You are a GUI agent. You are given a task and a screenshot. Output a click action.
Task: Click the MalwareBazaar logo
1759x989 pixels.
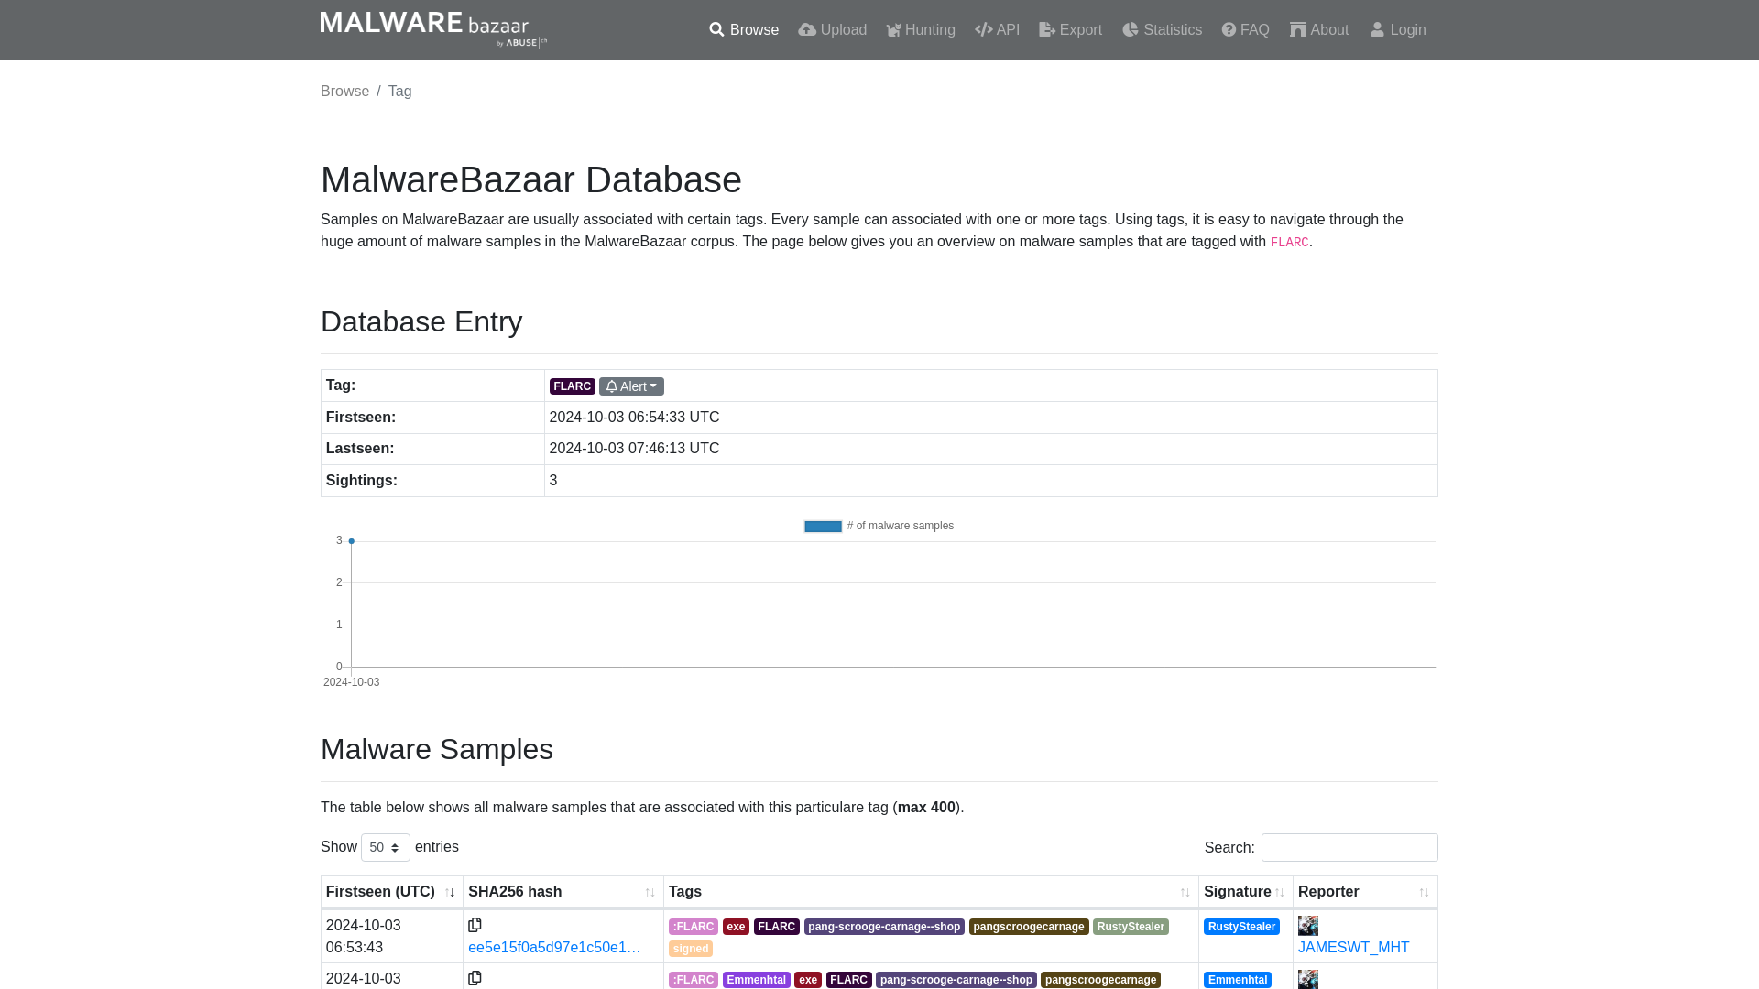click(433, 29)
